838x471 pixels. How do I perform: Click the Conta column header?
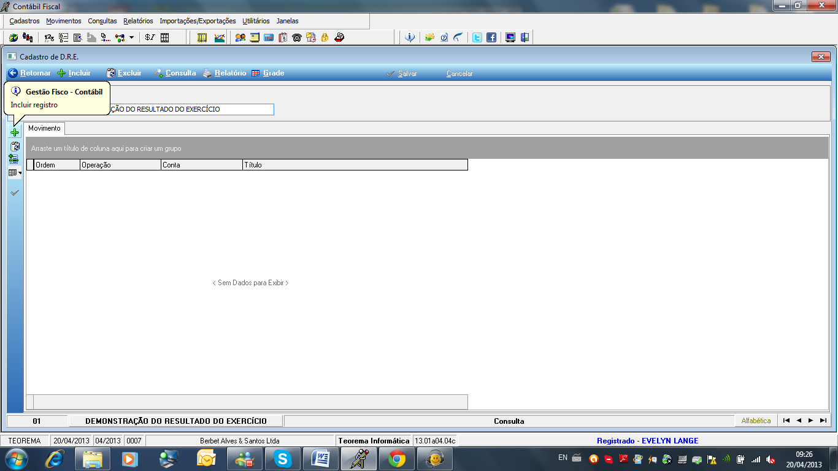[201, 165]
